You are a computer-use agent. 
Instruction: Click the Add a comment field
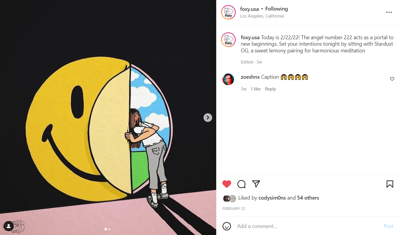click(x=308, y=226)
